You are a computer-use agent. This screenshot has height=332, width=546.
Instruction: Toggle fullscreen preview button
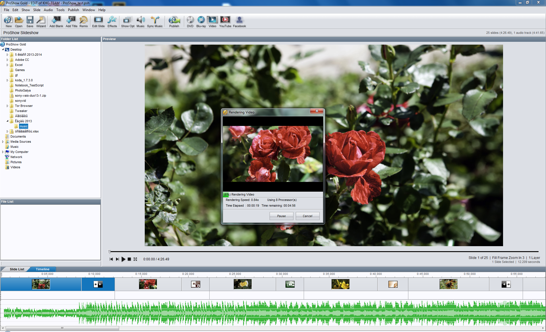135,259
